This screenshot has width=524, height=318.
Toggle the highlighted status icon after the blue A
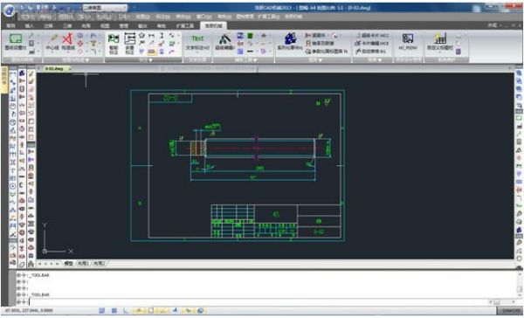188,311
